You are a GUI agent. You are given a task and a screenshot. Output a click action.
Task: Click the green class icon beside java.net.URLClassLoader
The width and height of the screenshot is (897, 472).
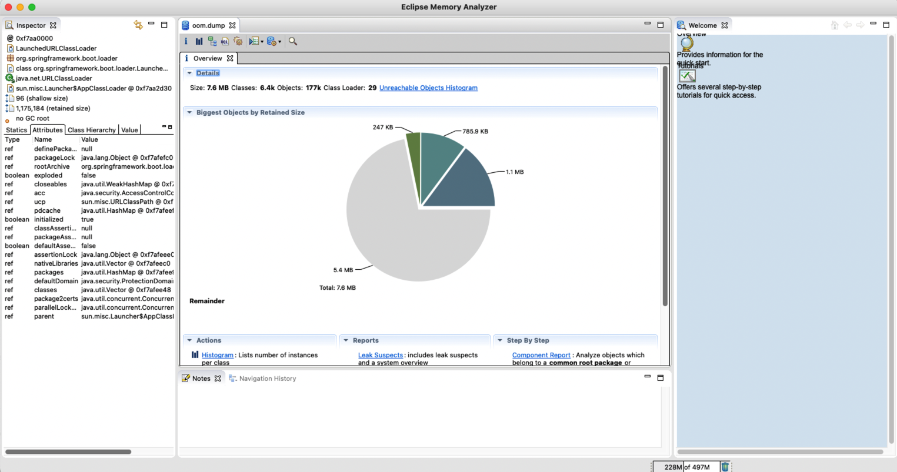pyautogui.click(x=10, y=78)
